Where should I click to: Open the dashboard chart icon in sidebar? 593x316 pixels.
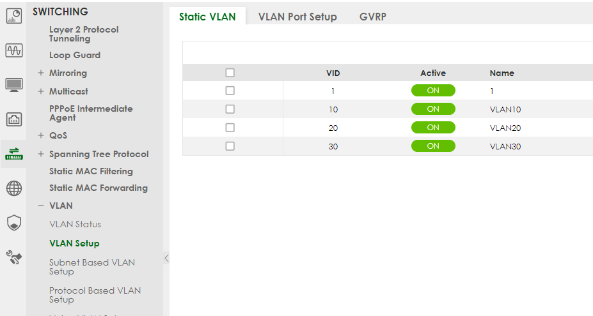click(14, 15)
